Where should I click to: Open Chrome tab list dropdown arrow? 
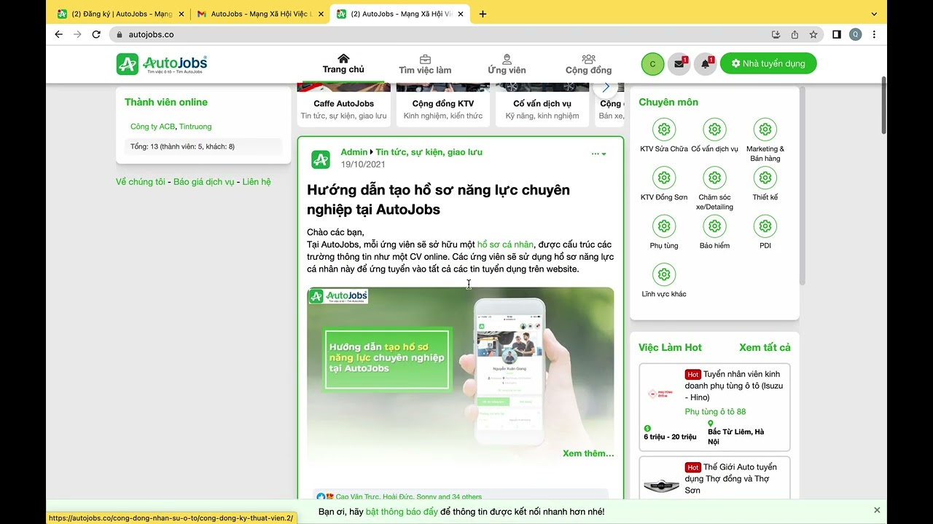click(x=874, y=14)
